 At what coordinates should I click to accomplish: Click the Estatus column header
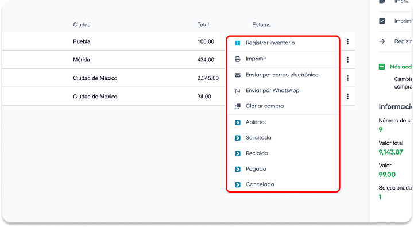coord(261,25)
